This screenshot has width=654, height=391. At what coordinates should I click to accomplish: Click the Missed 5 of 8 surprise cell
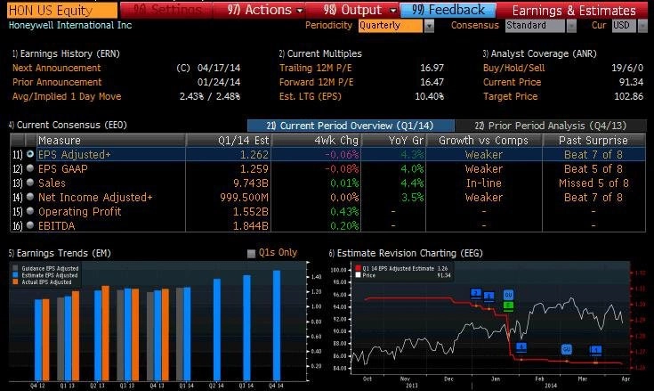pos(593,183)
